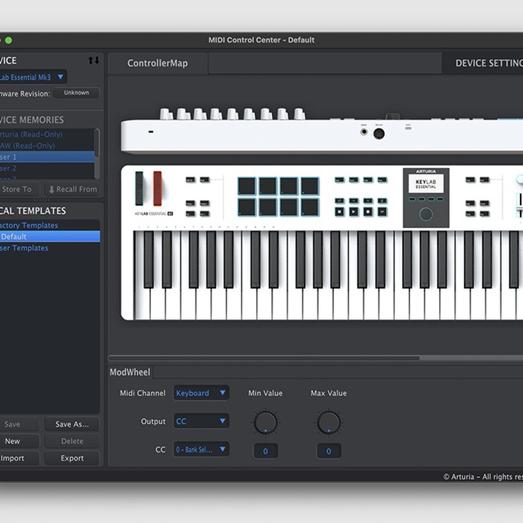Select the red mod wheel strip

158,188
